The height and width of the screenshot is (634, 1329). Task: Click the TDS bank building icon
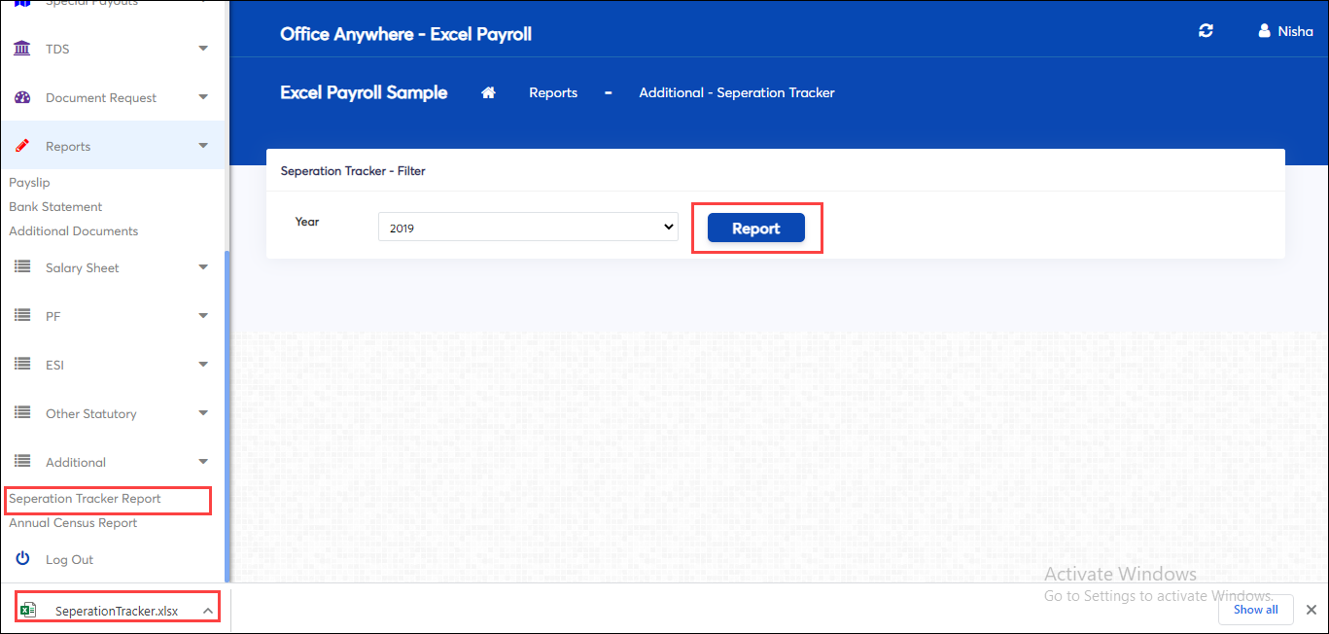pos(22,49)
